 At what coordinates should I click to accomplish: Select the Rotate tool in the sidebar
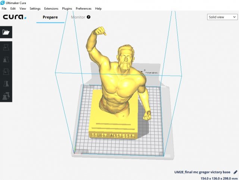click(x=6, y=71)
